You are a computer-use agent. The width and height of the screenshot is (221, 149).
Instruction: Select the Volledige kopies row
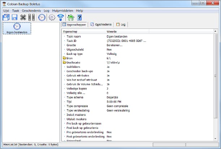click(138, 89)
